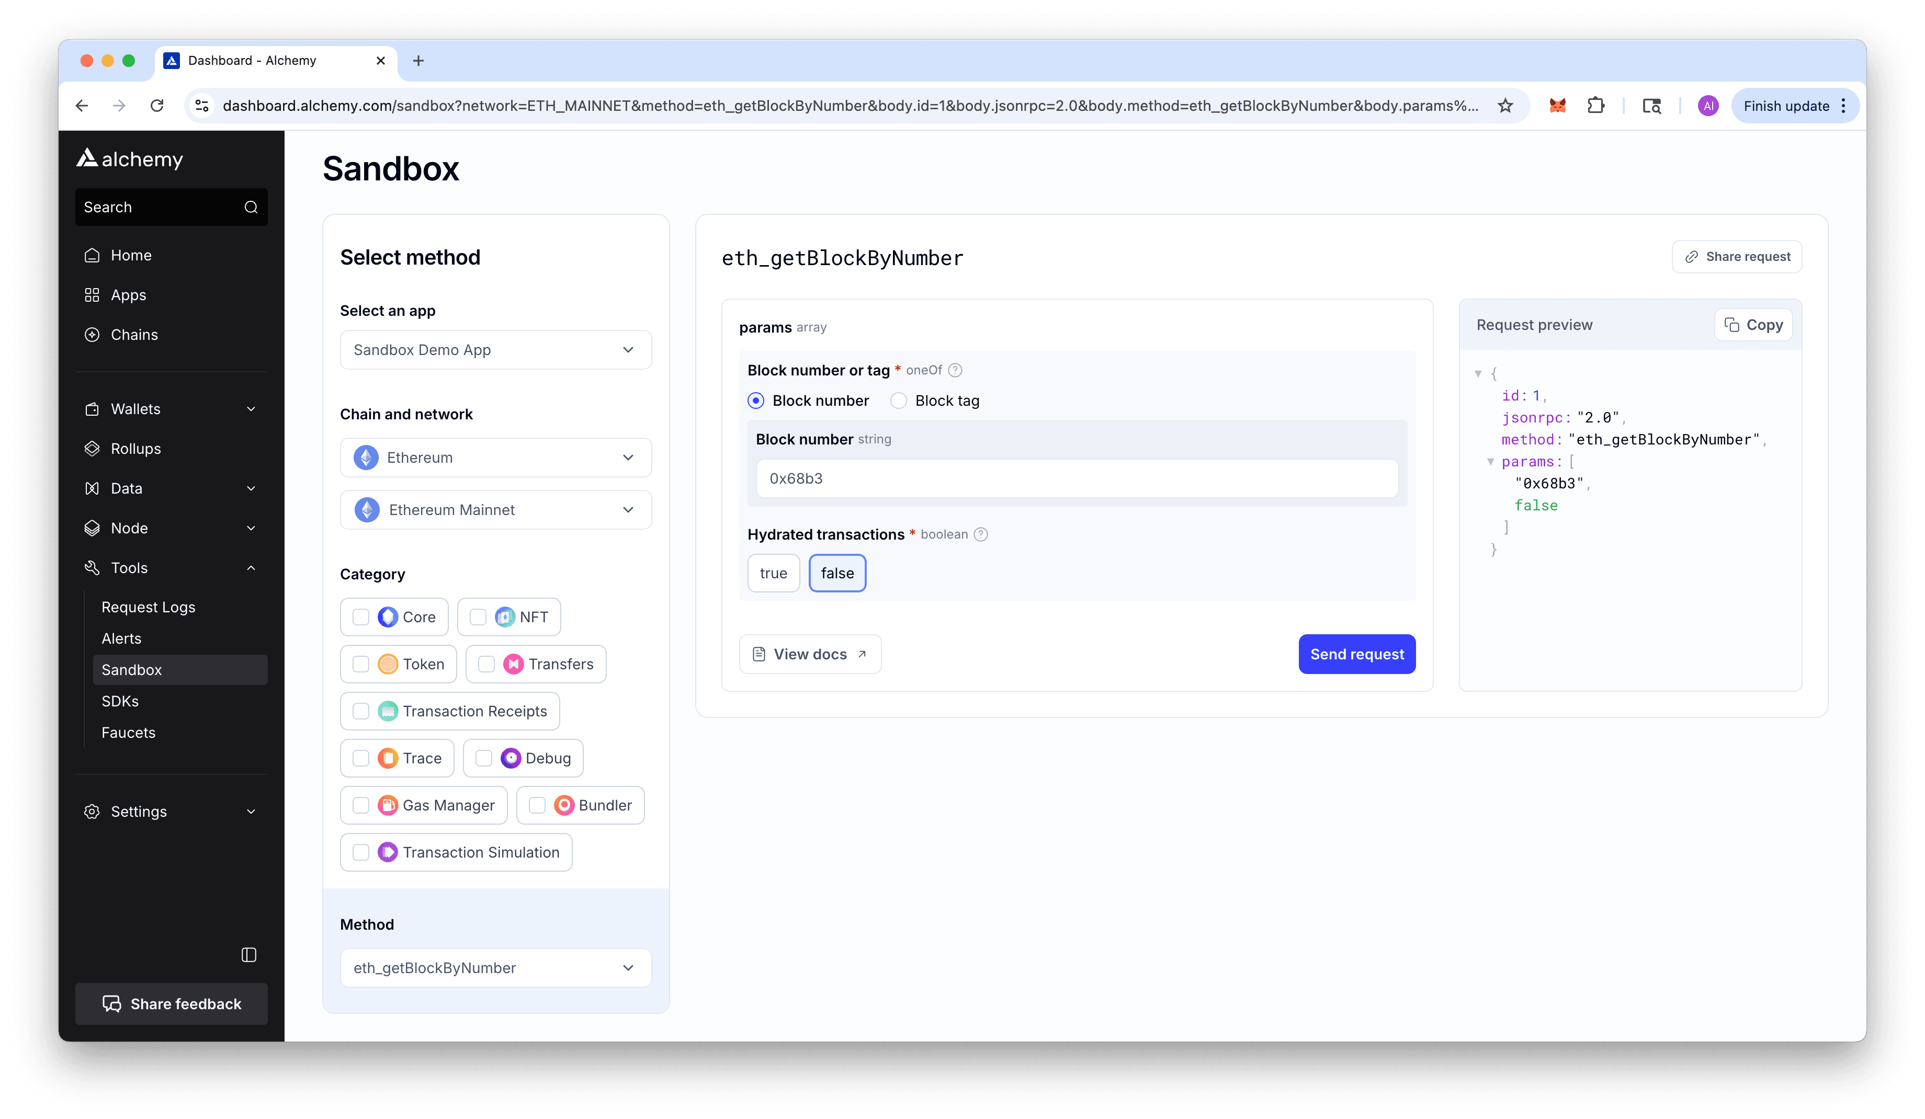1925x1119 pixels.
Task: Click the Block number input field
Action: [1077, 478]
